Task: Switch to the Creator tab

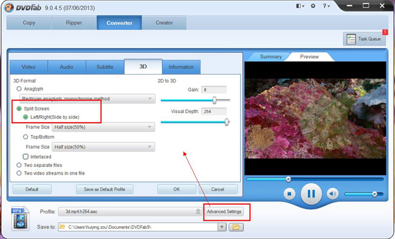Action: (164, 22)
